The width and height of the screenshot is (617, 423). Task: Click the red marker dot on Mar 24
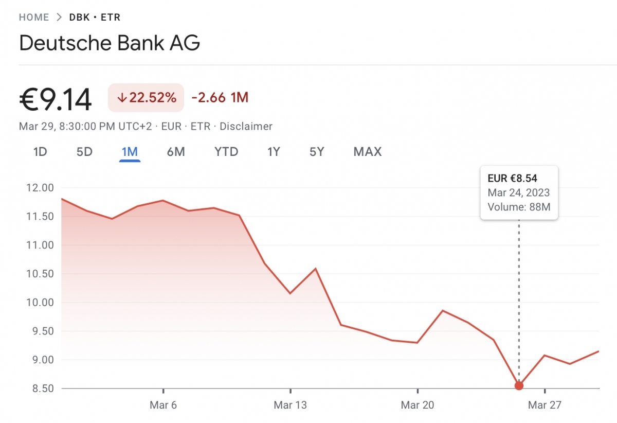519,385
